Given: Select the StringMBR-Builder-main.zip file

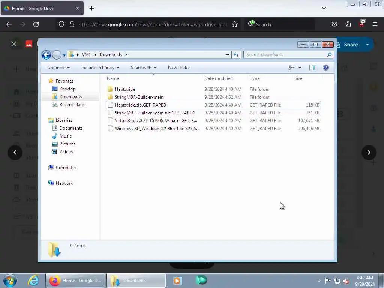Looking at the screenshot, I should (x=213, y=112).
